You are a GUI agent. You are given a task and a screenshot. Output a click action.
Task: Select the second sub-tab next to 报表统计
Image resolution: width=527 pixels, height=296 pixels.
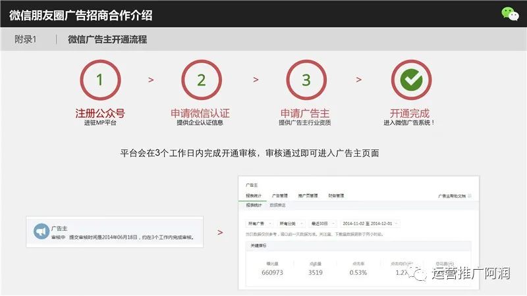point(277,205)
